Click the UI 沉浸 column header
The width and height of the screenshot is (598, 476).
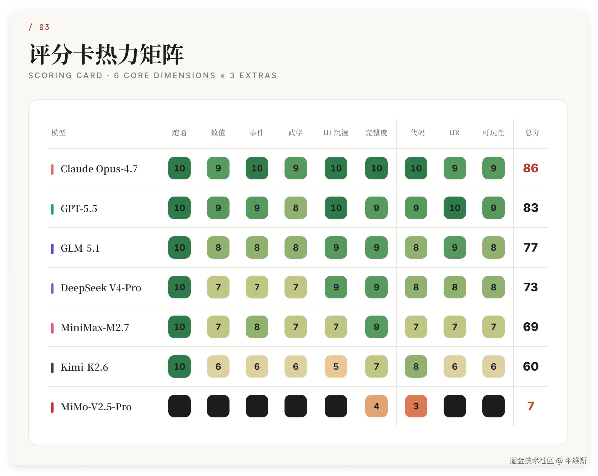(336, 133)
